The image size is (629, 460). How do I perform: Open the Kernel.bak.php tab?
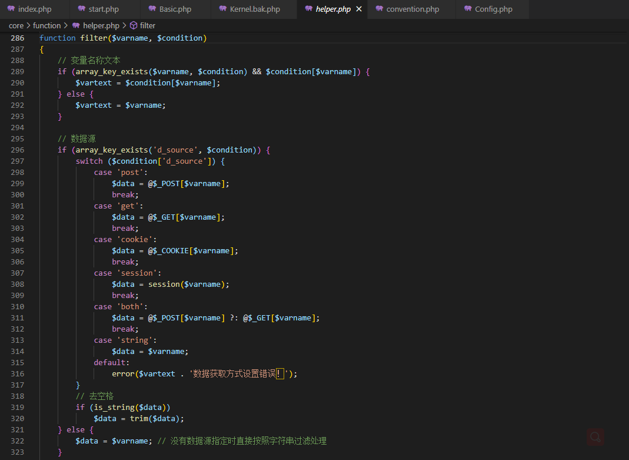tap(254, 9)
